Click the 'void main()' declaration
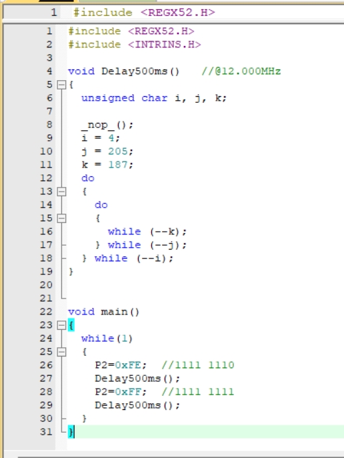Image resolution: width=344 pixels, height=458 pixels. click(x=103, y=312)
